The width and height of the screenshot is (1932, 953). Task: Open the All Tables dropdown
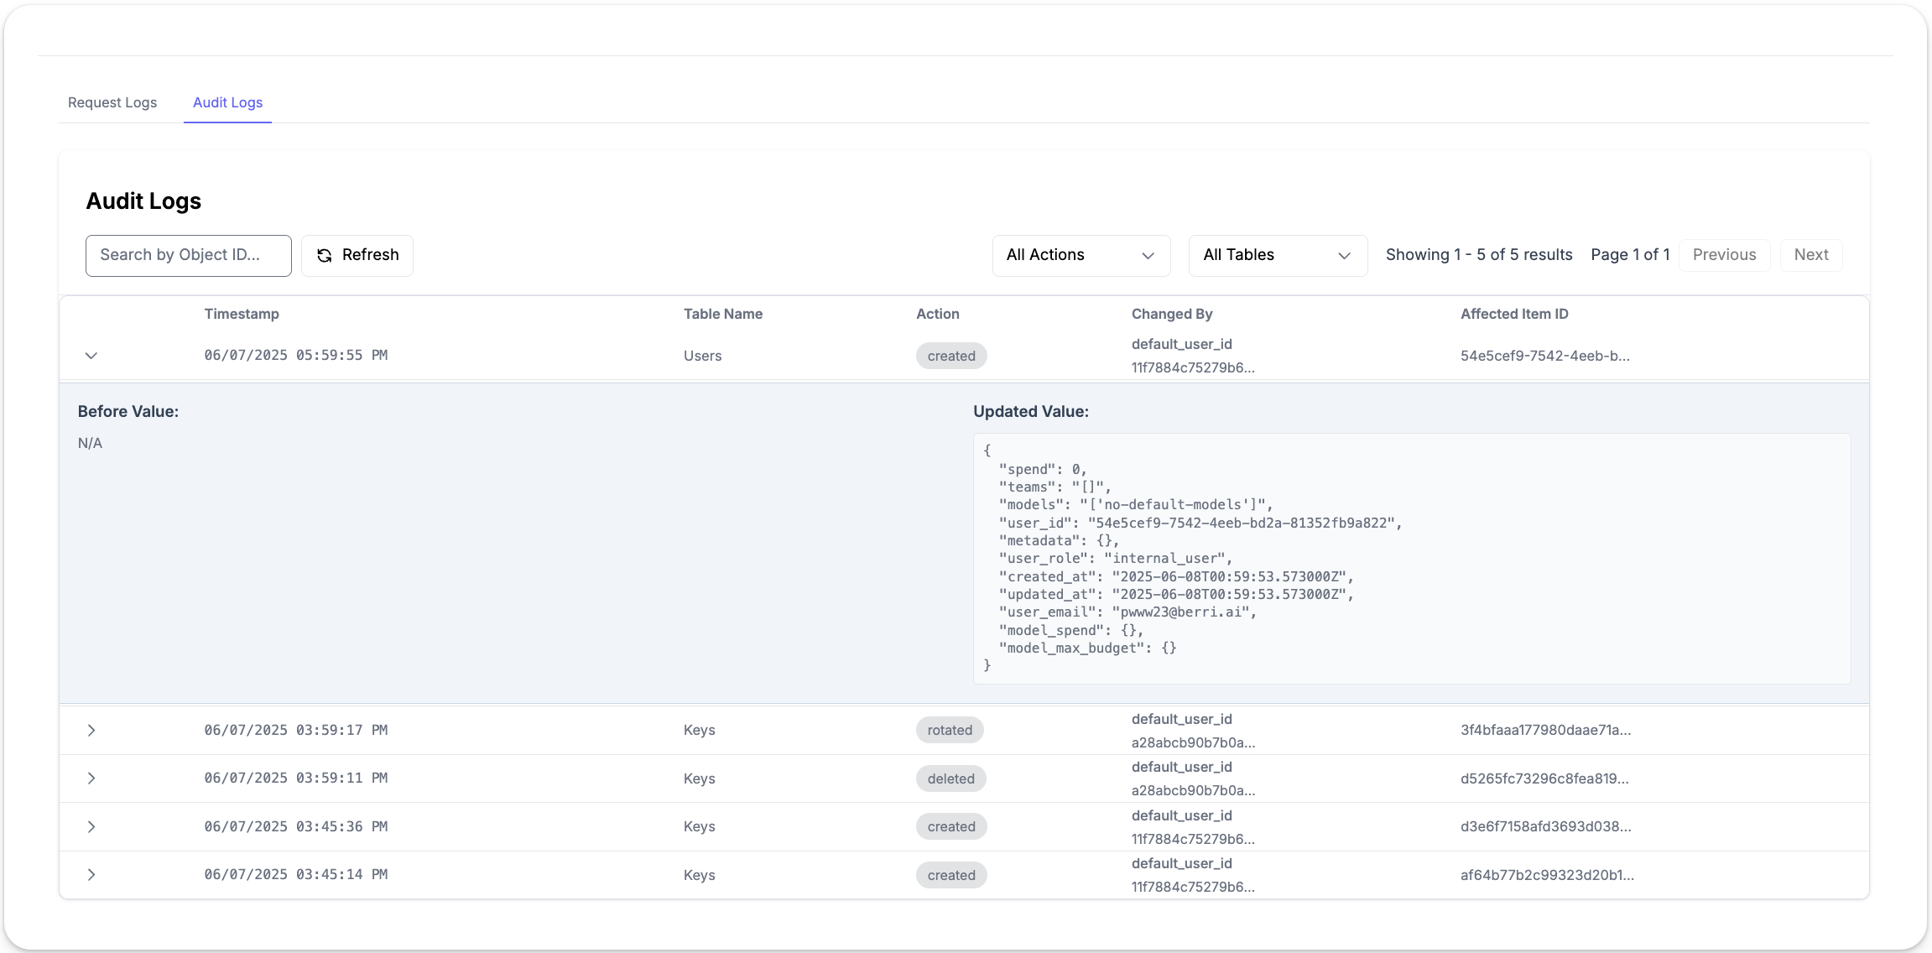click(1277, 255)
